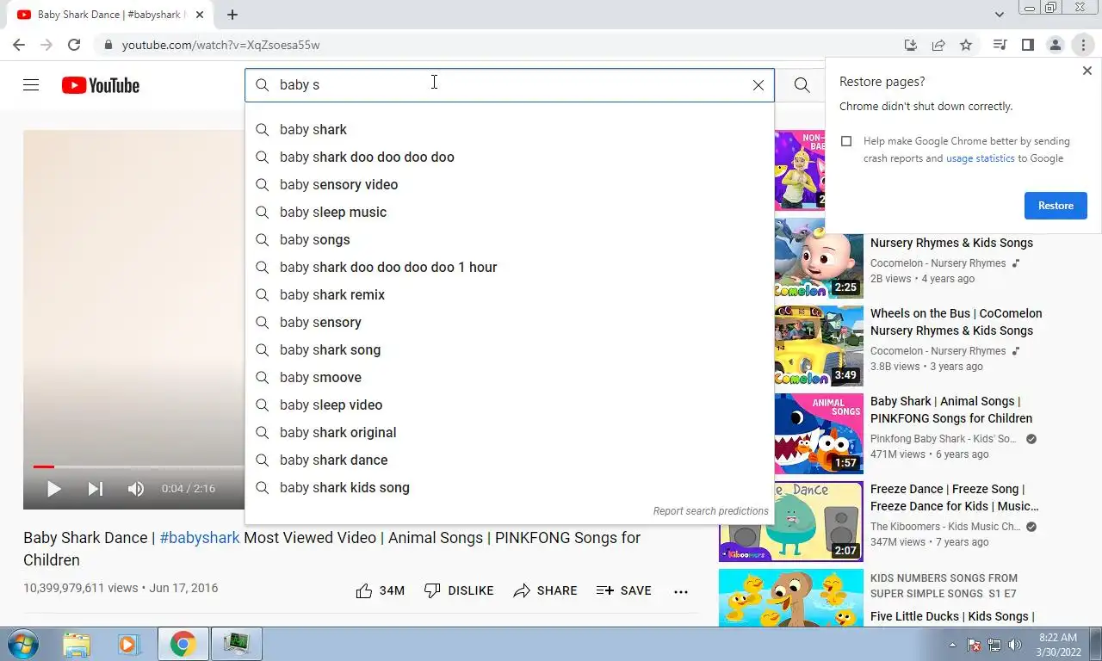Open the SHARE dialog for the video
The width and height of the screenshot is (1102, 661).
pyautogui.click(x=545, y=590)
